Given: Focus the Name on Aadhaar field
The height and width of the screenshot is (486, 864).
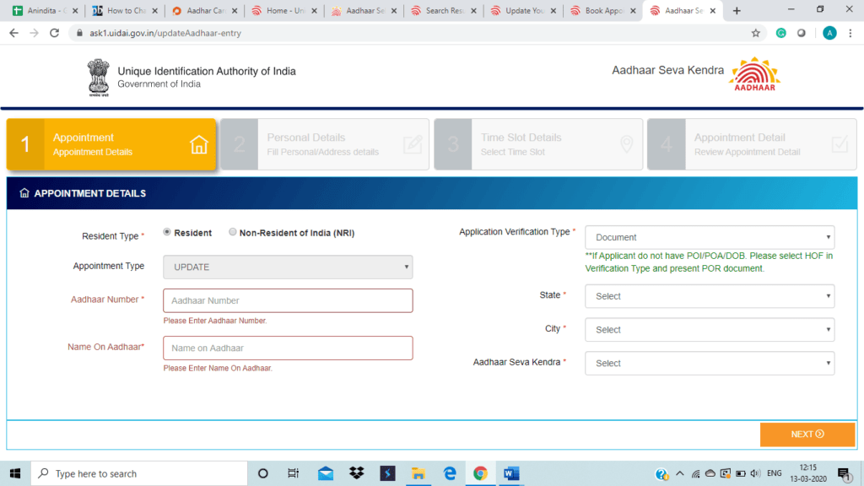Looking at the screenshot, I should coord(288,348).
